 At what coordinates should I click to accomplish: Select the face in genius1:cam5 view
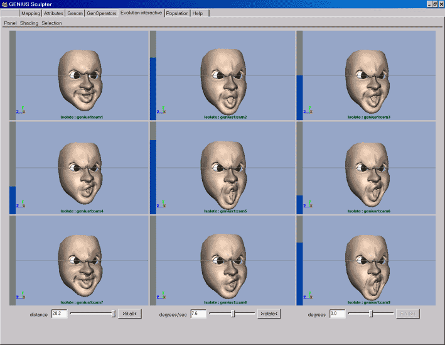coord(224,175)
